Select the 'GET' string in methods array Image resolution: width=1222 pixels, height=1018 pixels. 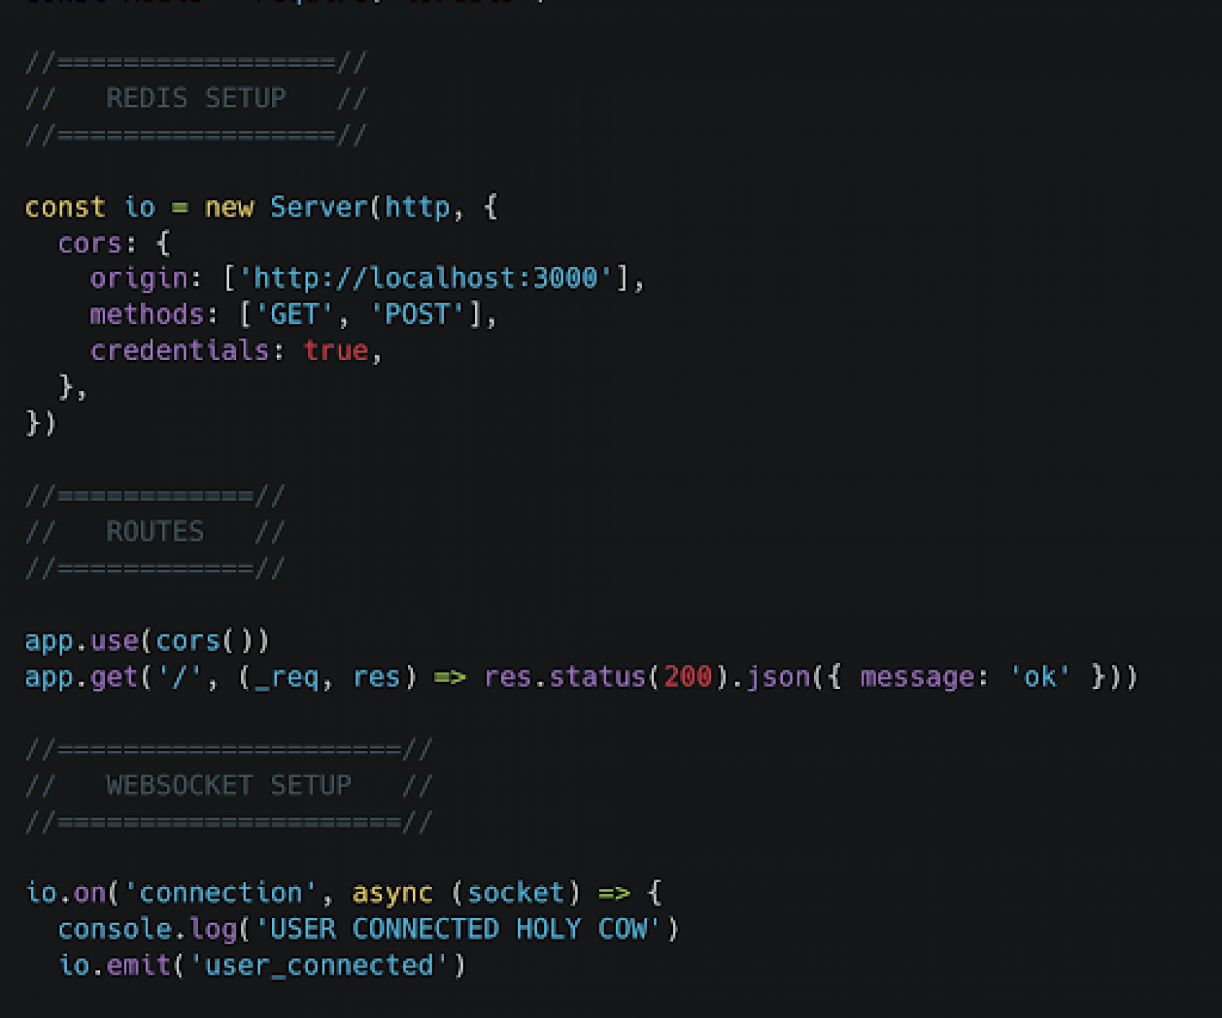(x=294, y=314)
